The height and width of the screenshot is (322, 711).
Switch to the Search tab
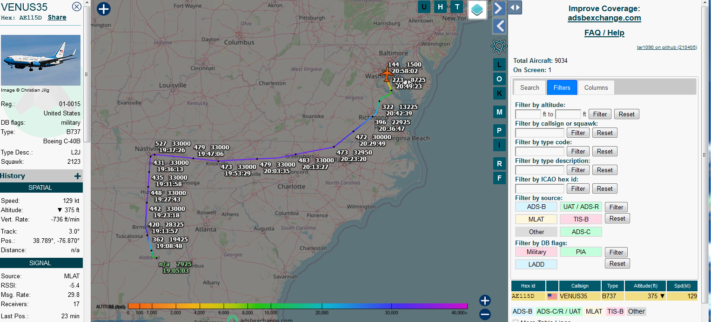[530, 87]
